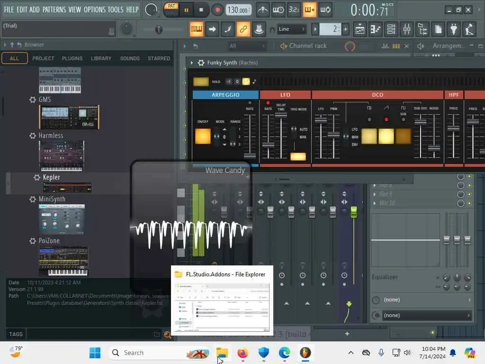Open the TOOLS menu
This screenshot has height=364, width=485.
pos(116,9)
